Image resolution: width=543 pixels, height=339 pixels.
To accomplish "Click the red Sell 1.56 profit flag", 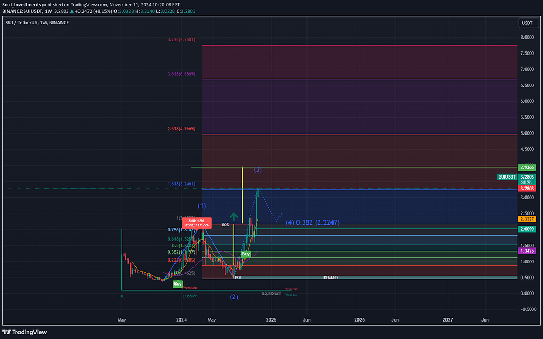I will pyautogui.click(x=197, y=222).
